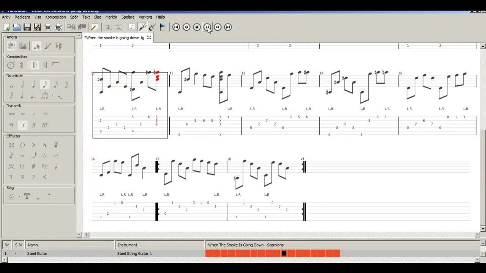Select quarter note duration

33,85
